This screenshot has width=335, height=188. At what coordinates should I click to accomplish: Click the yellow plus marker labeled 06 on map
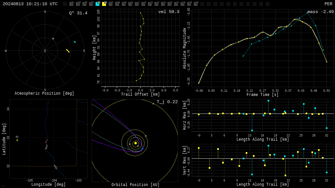[x=17, y=140]
